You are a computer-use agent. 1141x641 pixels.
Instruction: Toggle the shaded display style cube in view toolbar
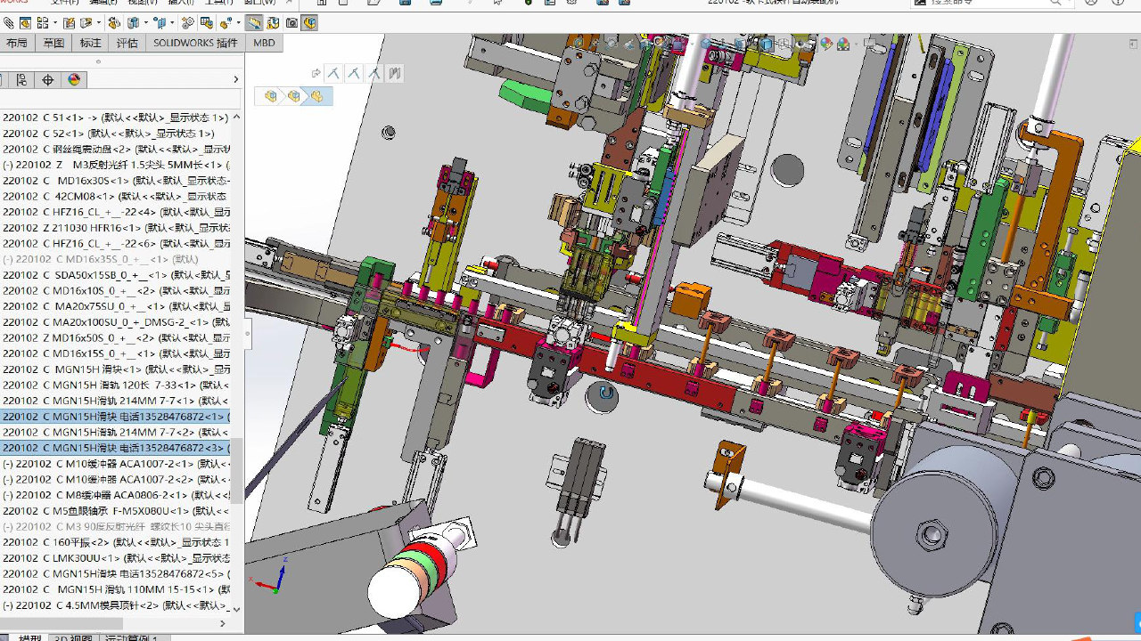tap(766, 43)
